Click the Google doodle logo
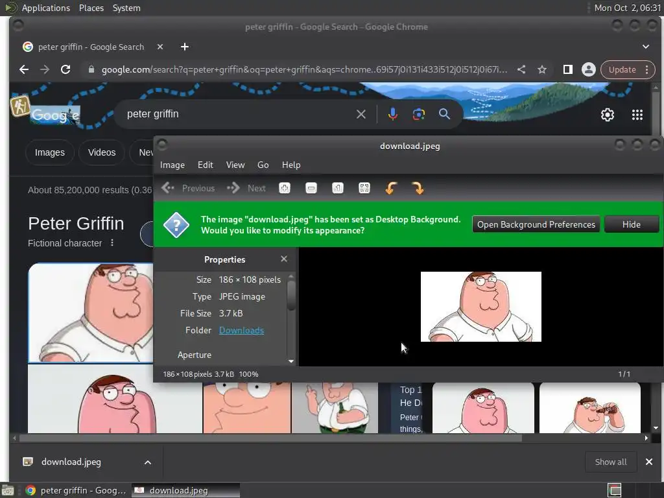Screen dimensions: 664x498 coord(54,115)
